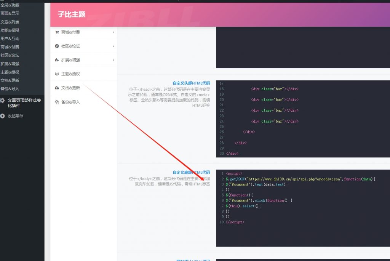
Task: Click the round icon beside 社区&论坛
Action: pyautogui.click(x=57, y=46)
